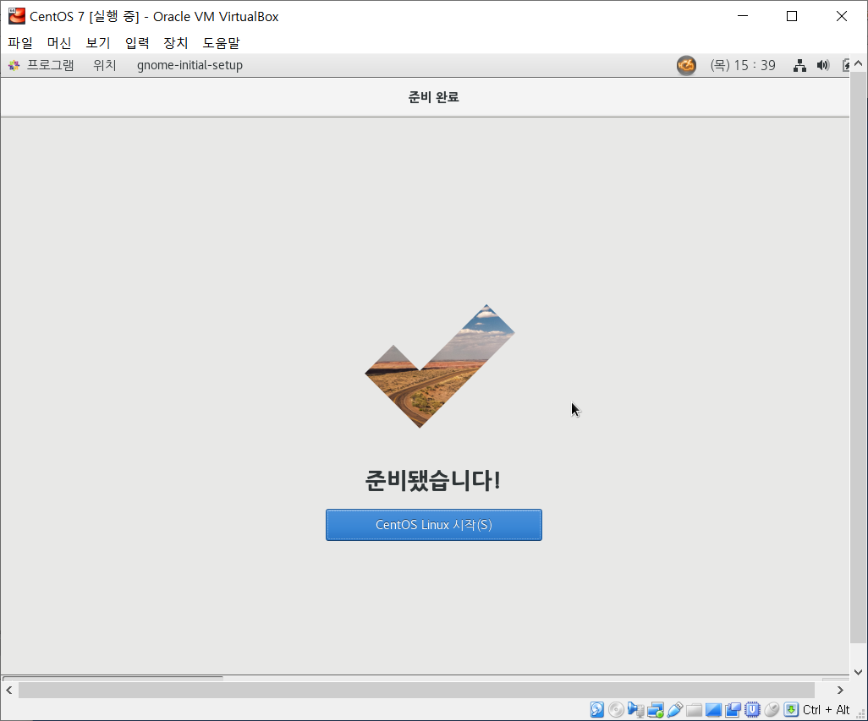Click the vertical scrollbar thumb
This screenshot has height=721, width=868.
coord(858,358)
